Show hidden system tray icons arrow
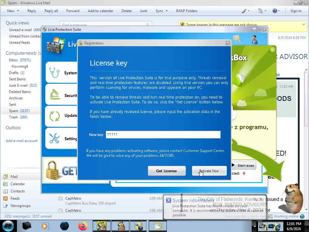The image size is (309, 232). 254,226
